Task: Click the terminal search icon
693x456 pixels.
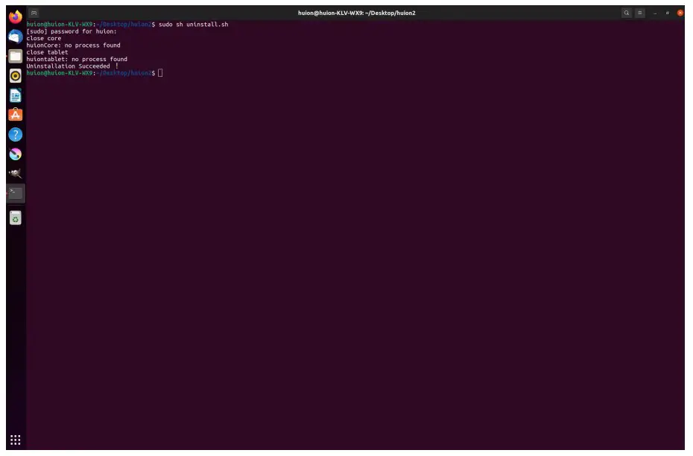Action: (x=626, y=13)
